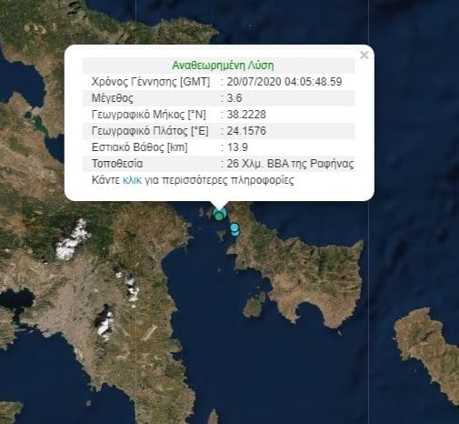Screen dimensions: 459x424
Task: Click the 'Χρόνος Γέννησης [GMT]' label
Action: click(151, 82)
